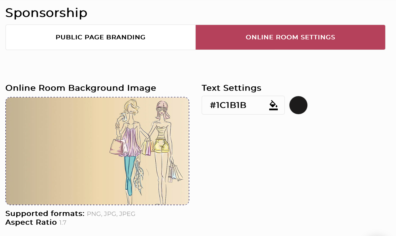Viewport: 396px width, 236px height.
Task: Click the Supported formats label
Action: (x=45, y=214)
